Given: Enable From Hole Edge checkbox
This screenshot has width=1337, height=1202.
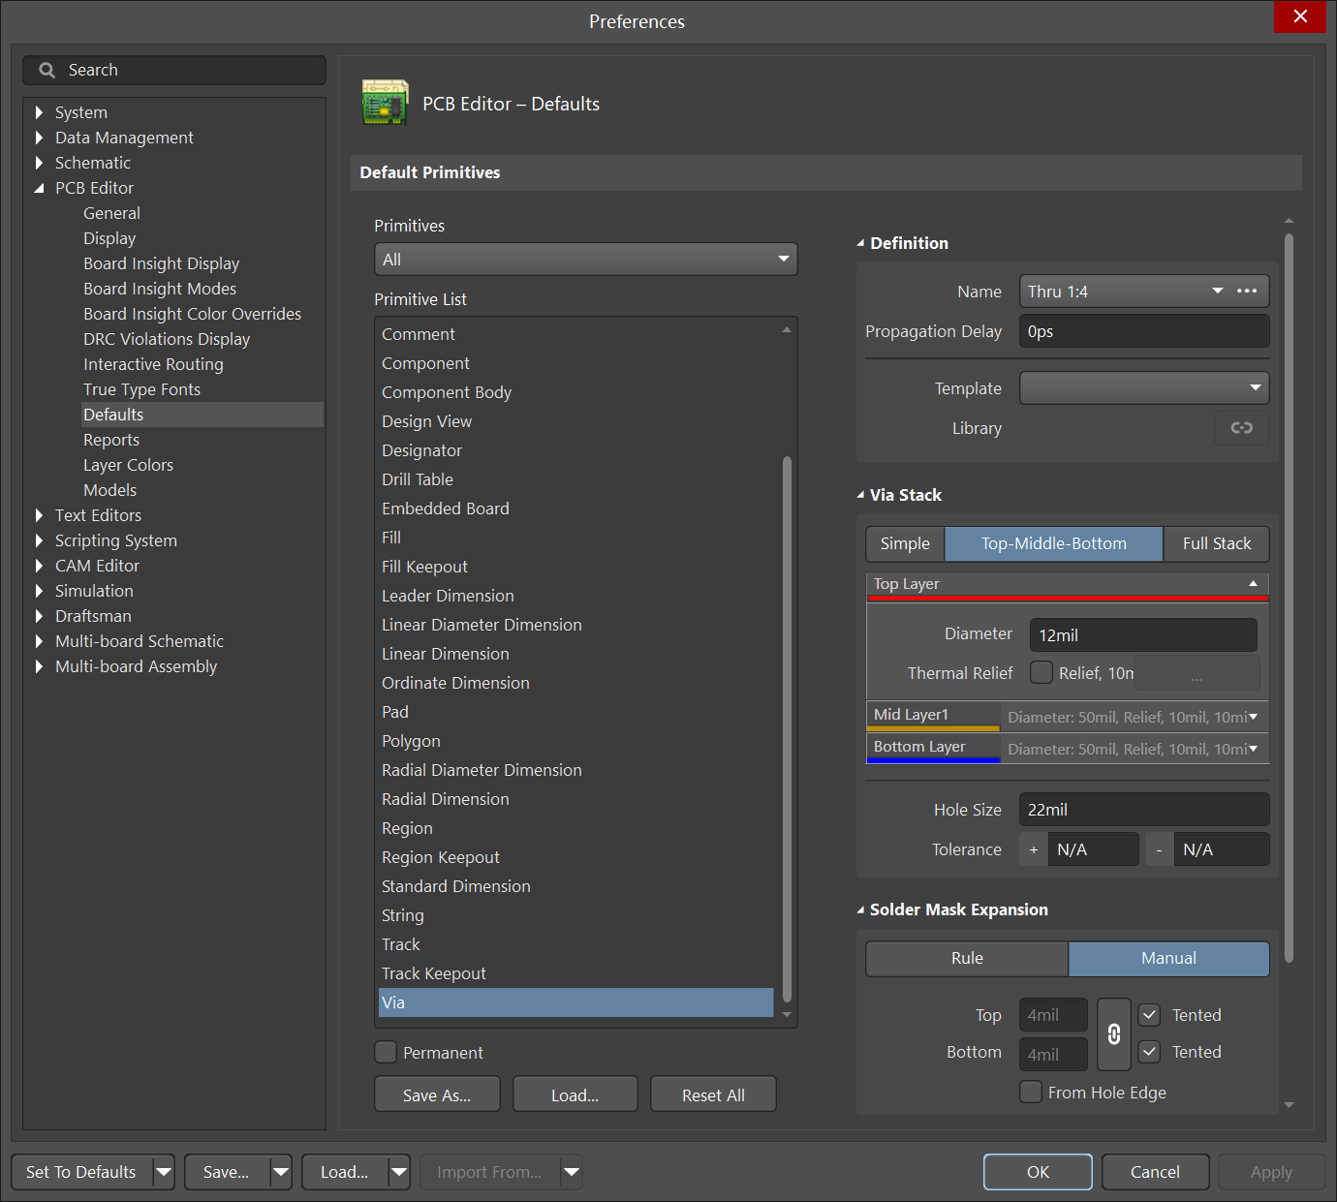Looking at the screenshot, I should tap(1031, 1092).
